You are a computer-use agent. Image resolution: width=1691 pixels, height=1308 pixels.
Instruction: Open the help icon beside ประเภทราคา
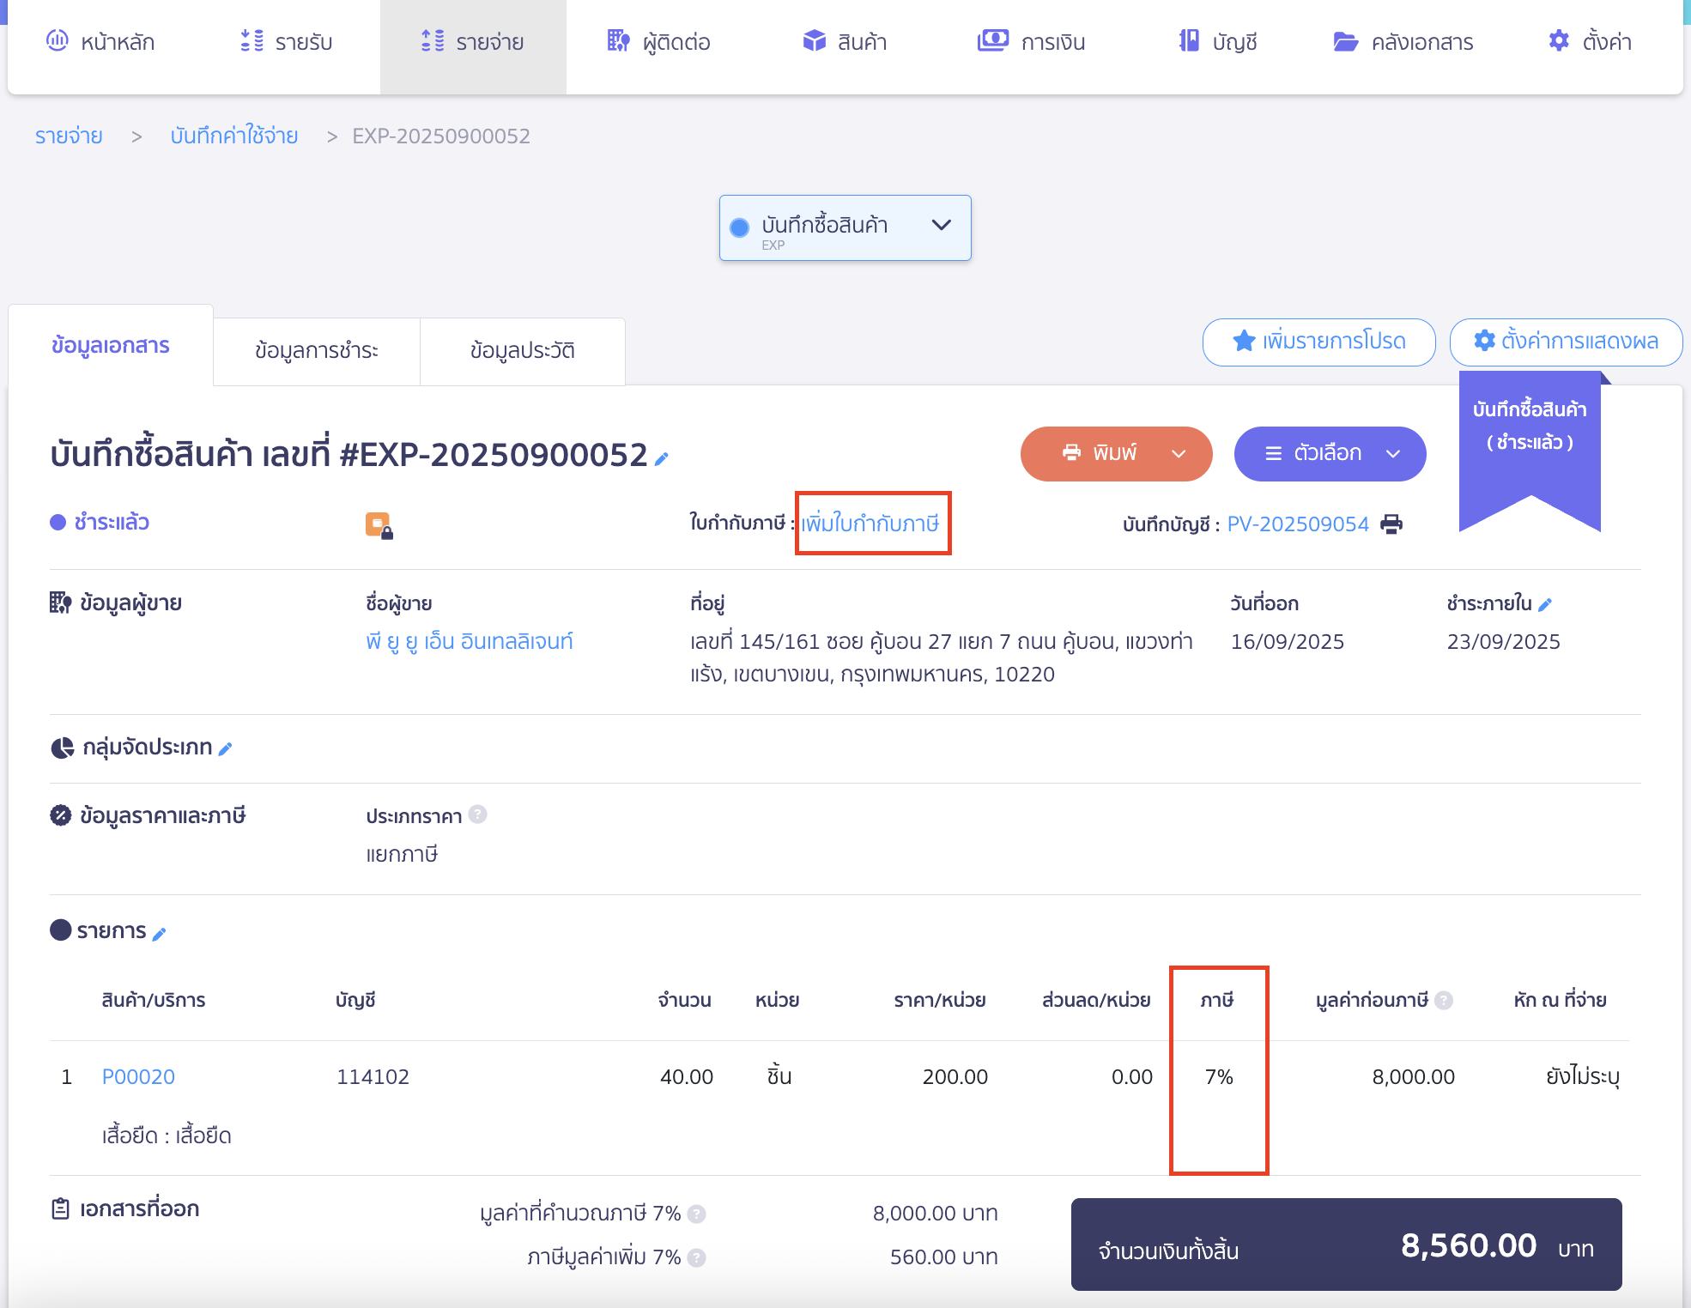(479, 815)
